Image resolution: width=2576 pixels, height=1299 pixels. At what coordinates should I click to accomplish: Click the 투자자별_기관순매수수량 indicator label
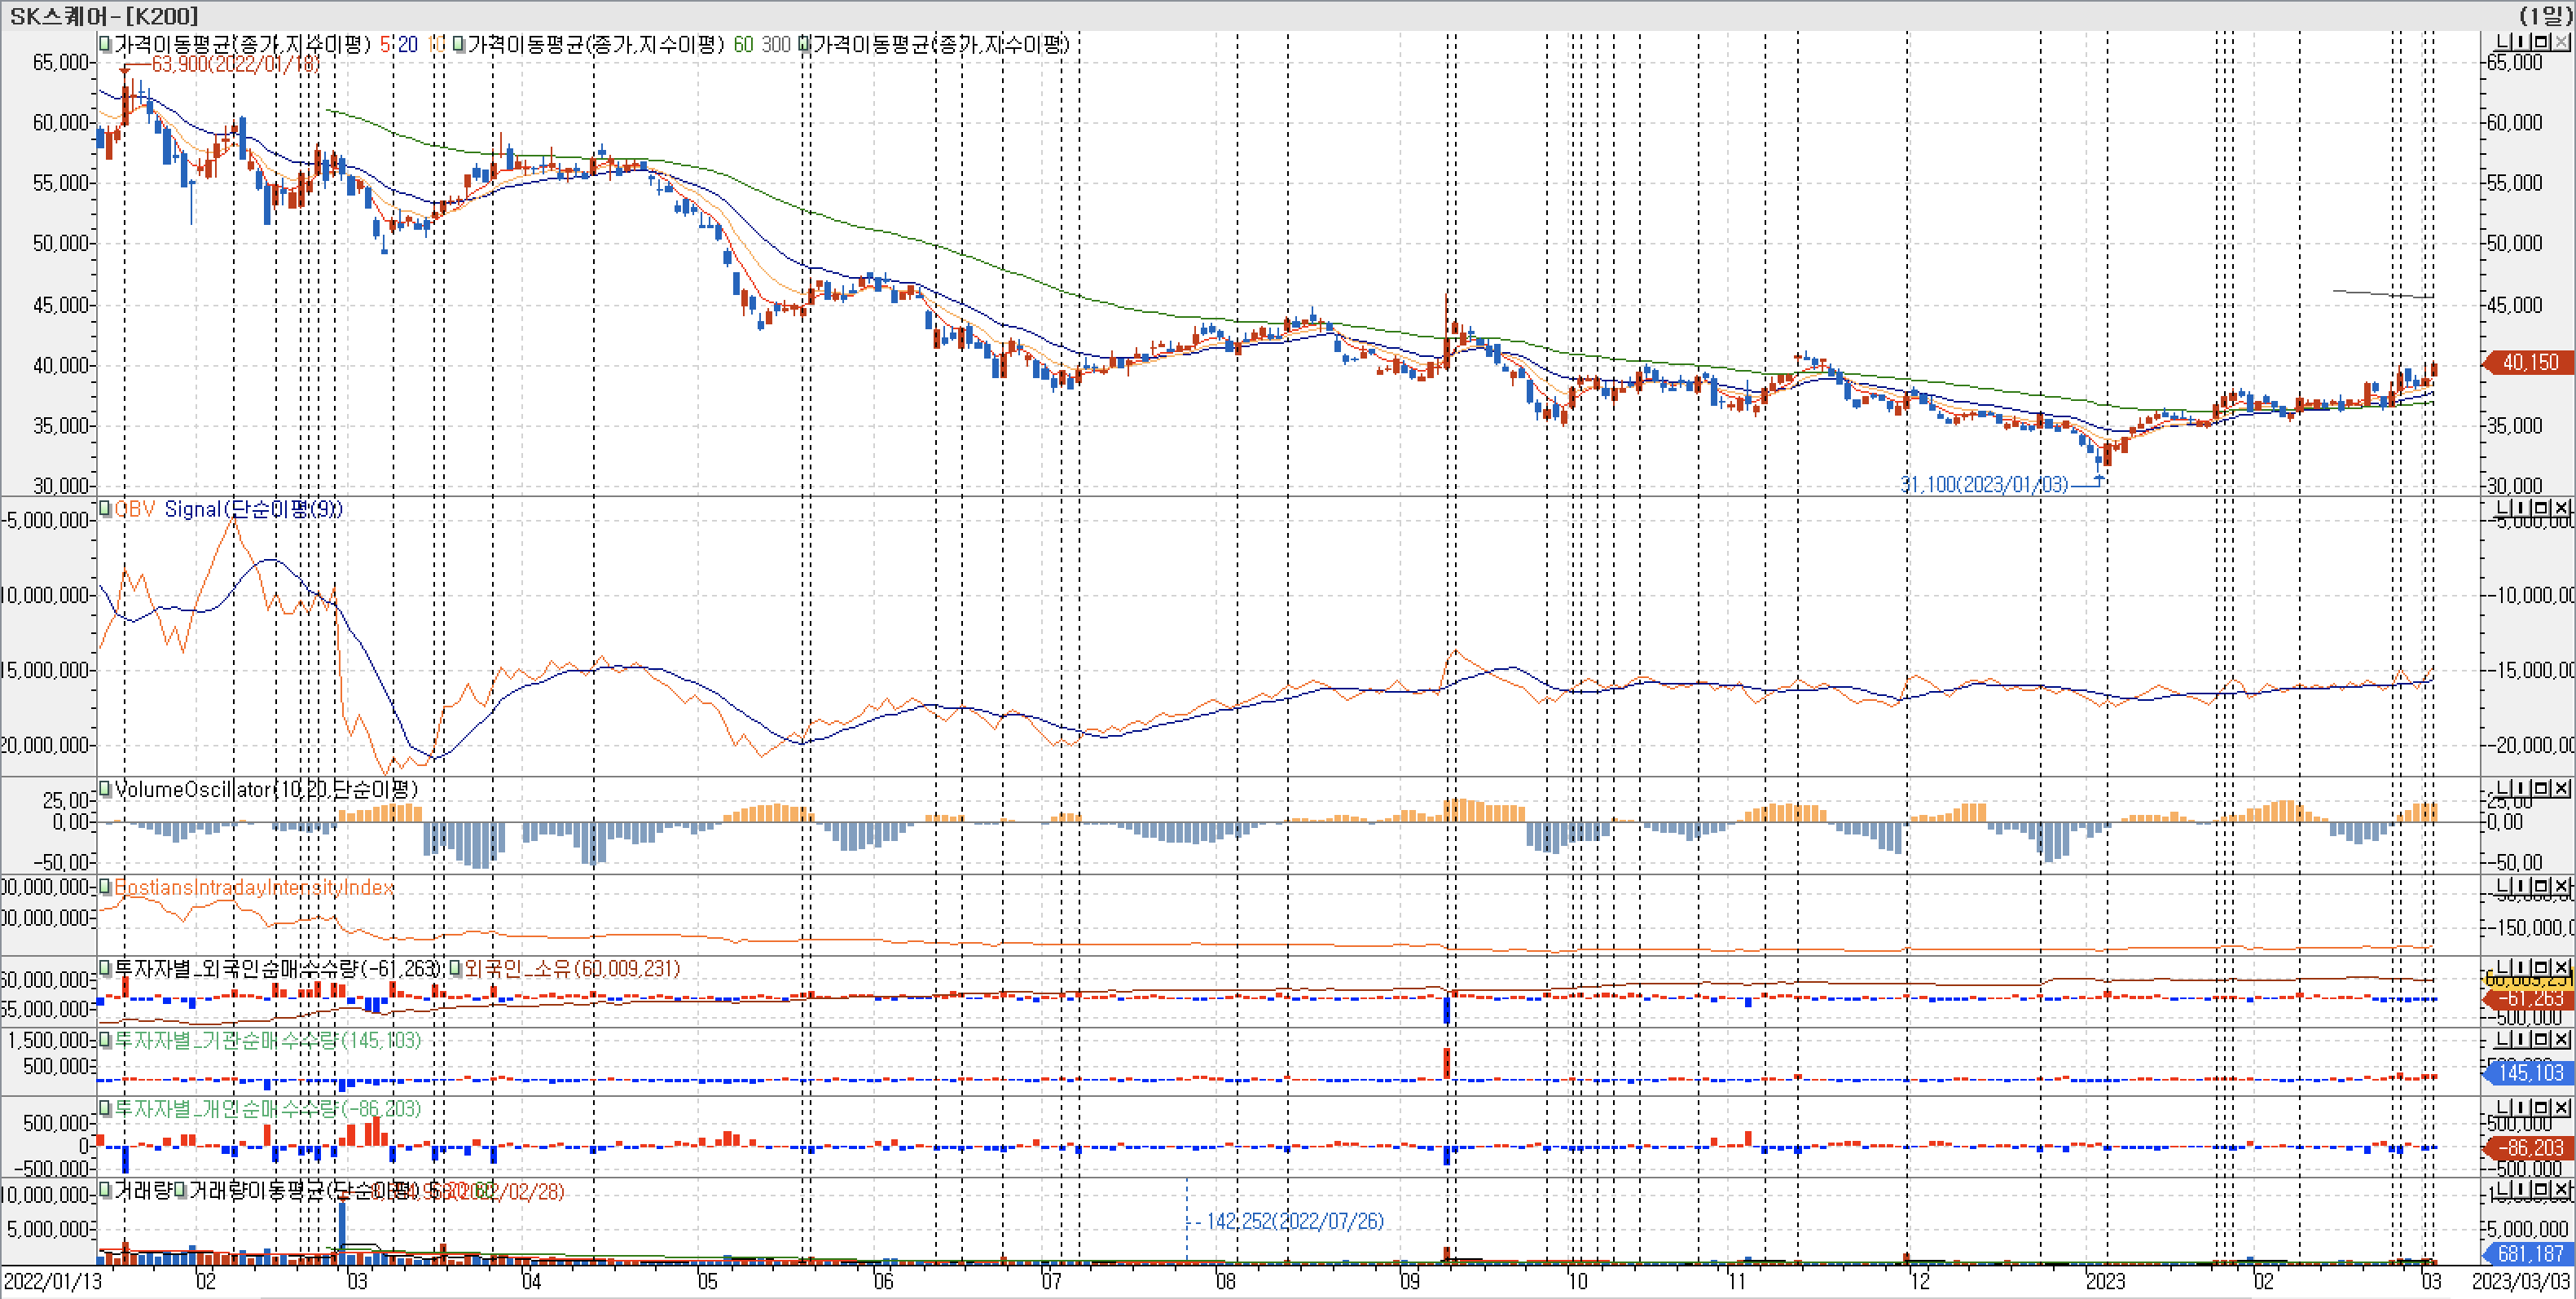tap(266, 1040)
